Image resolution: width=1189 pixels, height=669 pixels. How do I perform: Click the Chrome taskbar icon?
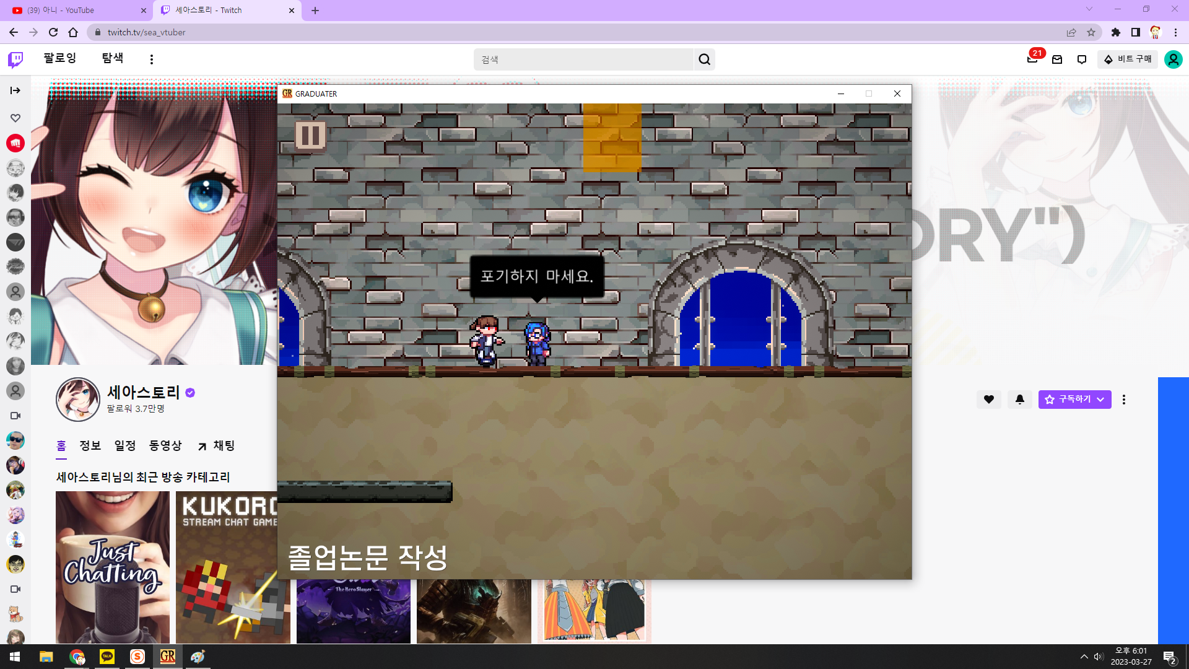(77, 657)
